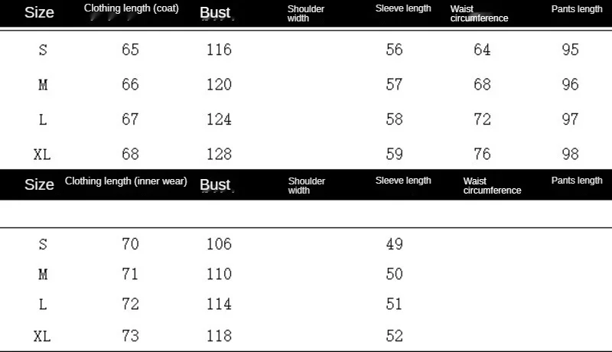The image size is (612, 352).
Task: Click the Clothing length (inner wear) header
Action: [x=125, y=181]
